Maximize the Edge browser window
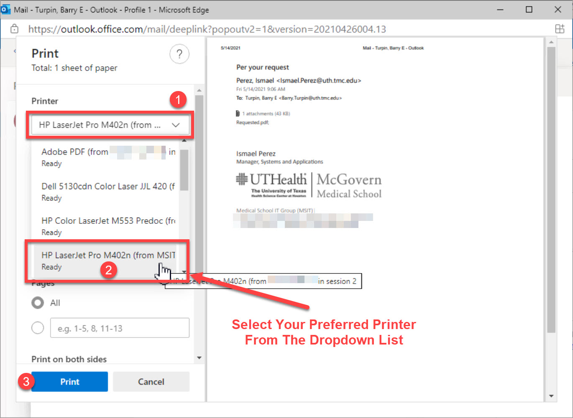573x418 pixels. point(529,10)
